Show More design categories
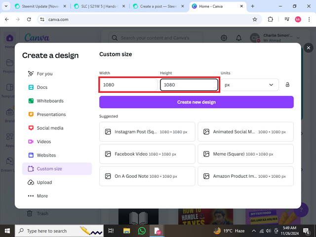The height and width of the screenshot is (237, 316). pyautogui.click(x=57, y=196)
